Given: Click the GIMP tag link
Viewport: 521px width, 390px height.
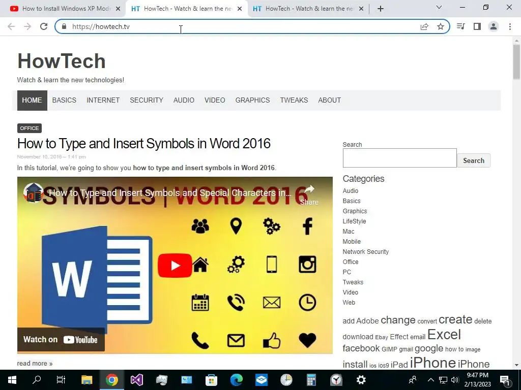Looking at the screenshot, I should [389, 349].
